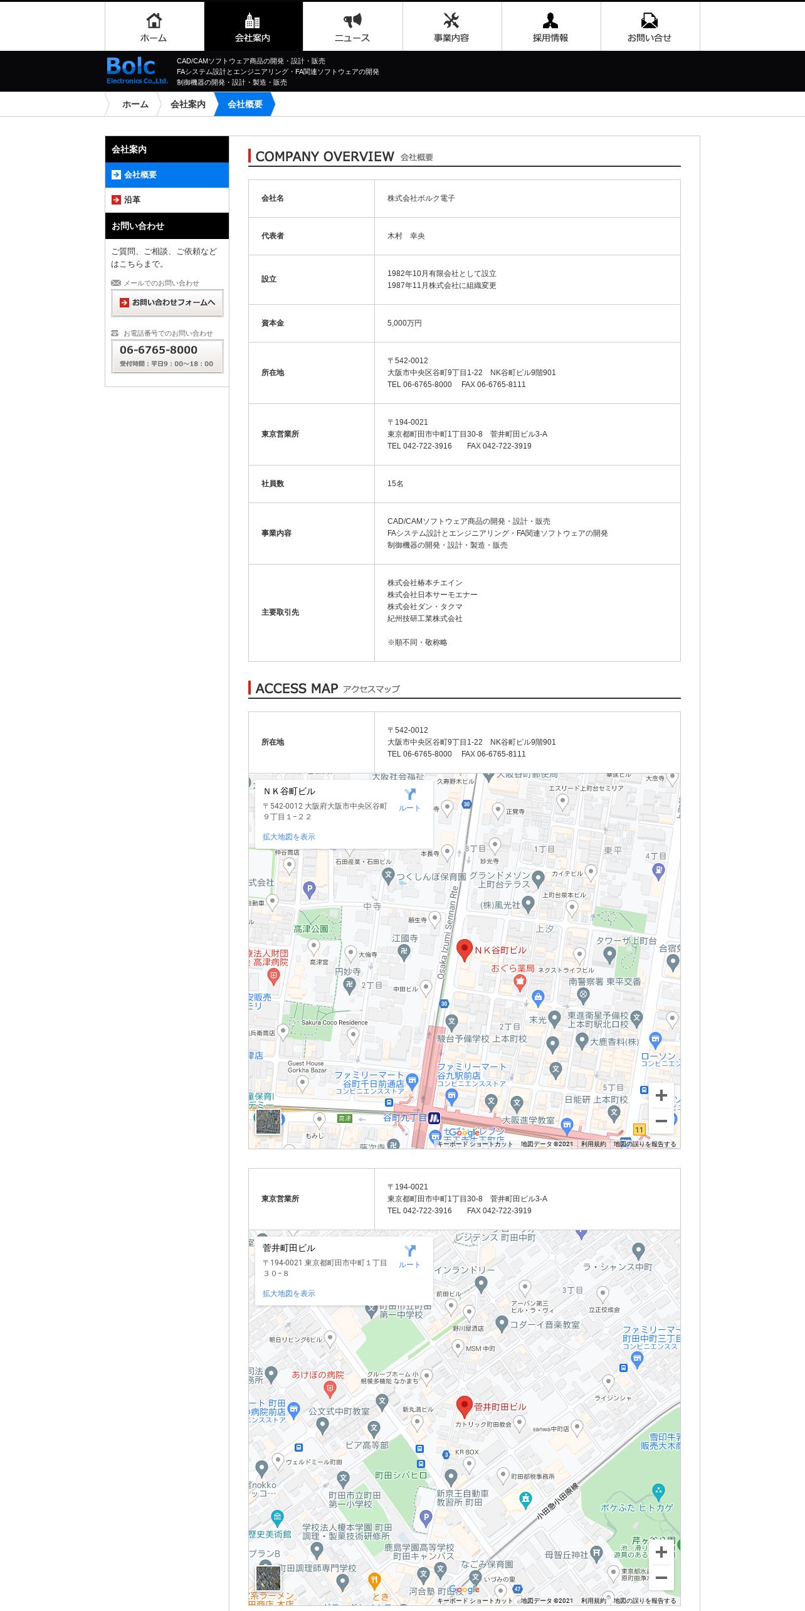Open the お問い合わせフォームへ button
Image resolution: width=805 pixels, height=1611 pixels.
(x=167, y=303)
